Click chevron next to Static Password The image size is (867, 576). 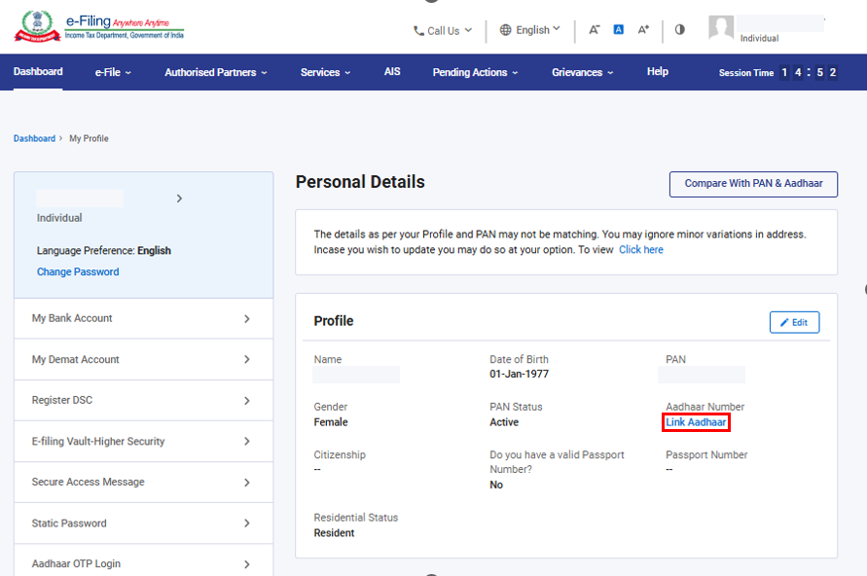tap(246, 523)
